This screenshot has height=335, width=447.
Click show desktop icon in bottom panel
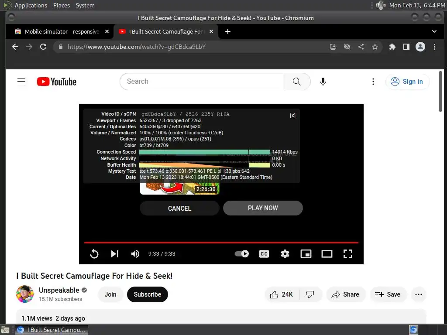[x=5, y=330]
